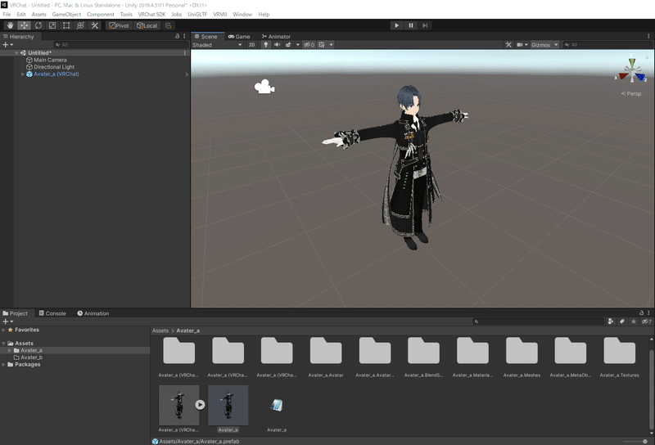Open the GameObject menu

point(66,14)
